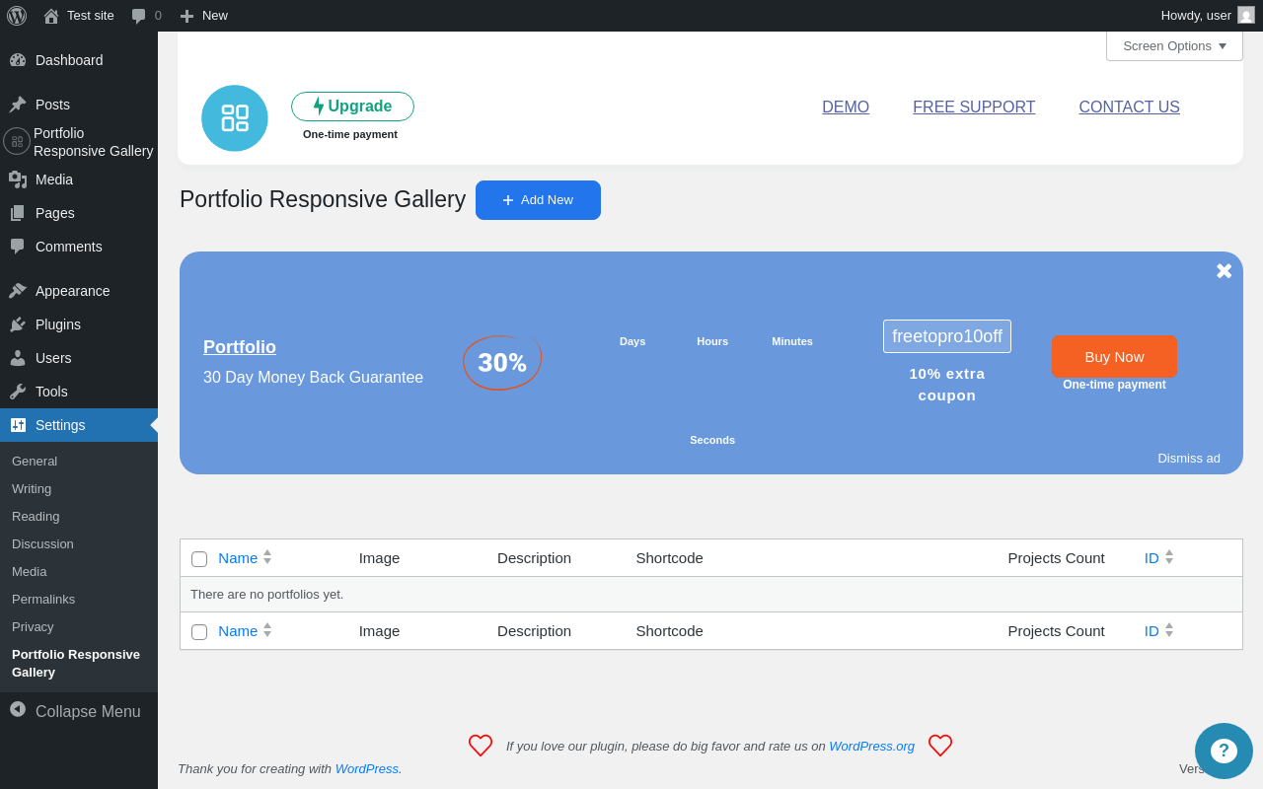The width and height of the screenshot is (1263, 789).
Task: Open General settings submenu item
Action: pyautogui.click(x=35, y=461)
